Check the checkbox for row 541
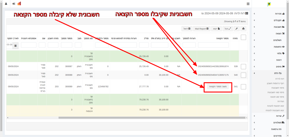Image resolution: width=289 pixels, height=137 pixels. (243, 87)
